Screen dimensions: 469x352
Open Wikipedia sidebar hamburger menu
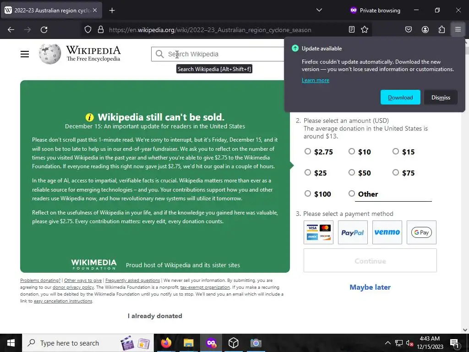25,54
